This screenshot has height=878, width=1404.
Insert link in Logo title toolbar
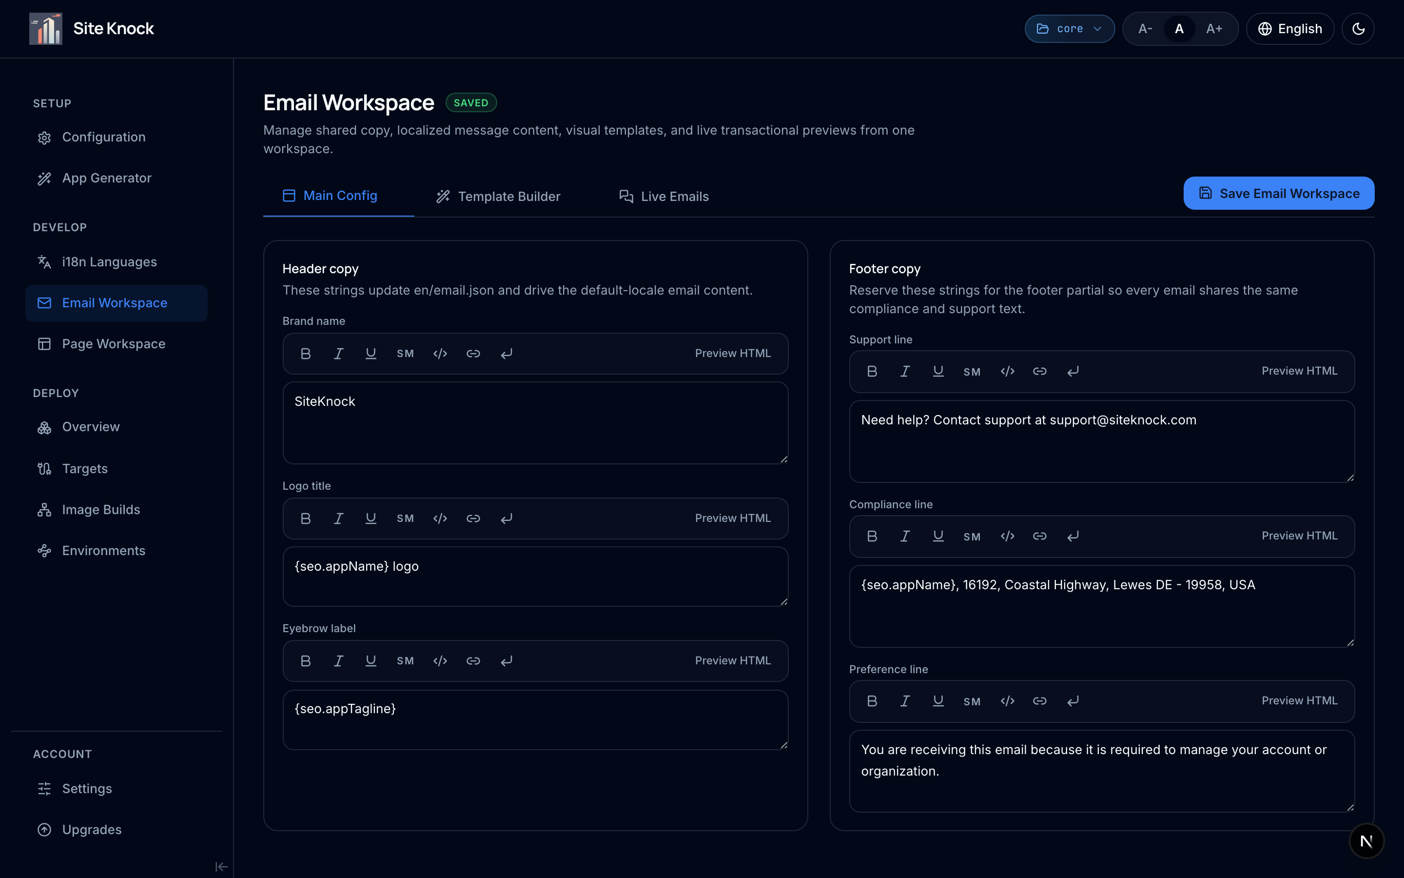(x=473, y=519)
